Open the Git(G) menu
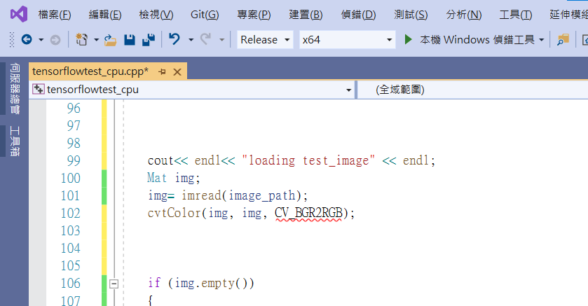The width and height of the screenshot is (588, 306). click(x=205, y=15)
